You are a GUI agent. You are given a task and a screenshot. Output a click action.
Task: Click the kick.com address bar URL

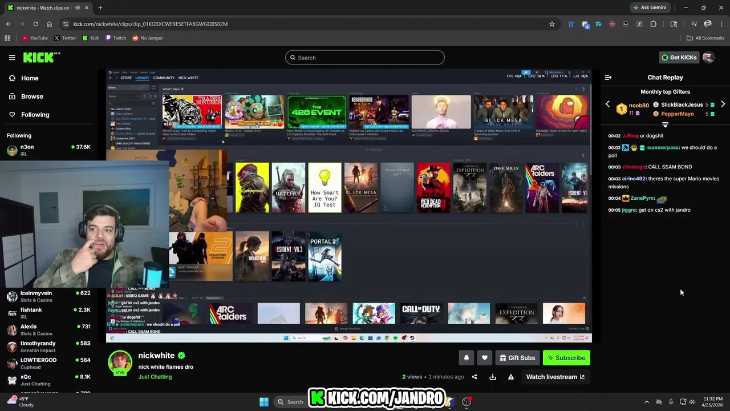click(151, 24)
